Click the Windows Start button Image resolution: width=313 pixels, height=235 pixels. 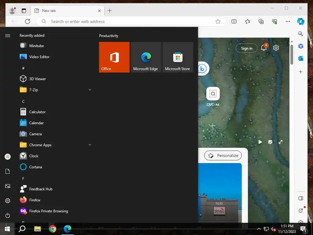tap(7, 229)
